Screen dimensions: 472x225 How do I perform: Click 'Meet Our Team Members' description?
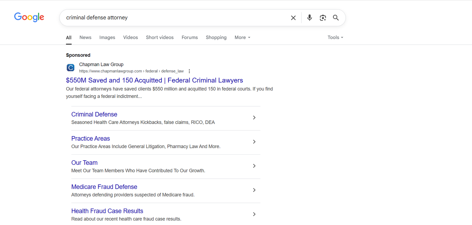pos(138,171)
